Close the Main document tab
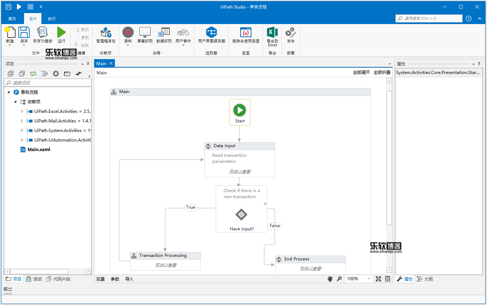Screen dimensions: 487x305 click(111, 63)
